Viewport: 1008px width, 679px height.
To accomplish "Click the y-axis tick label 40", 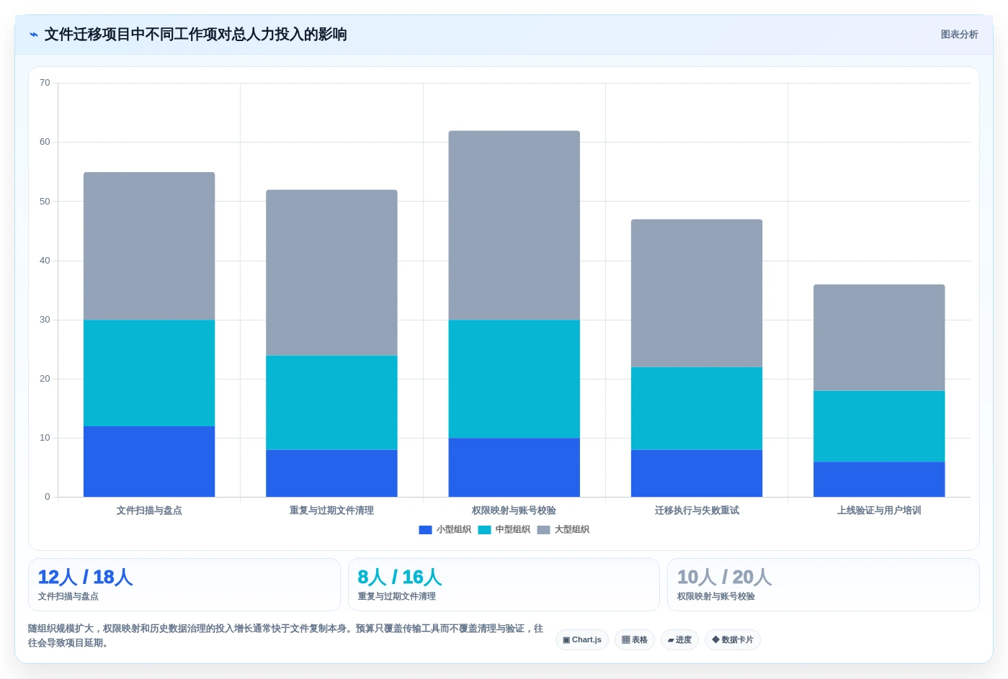I will pos(45,261).
